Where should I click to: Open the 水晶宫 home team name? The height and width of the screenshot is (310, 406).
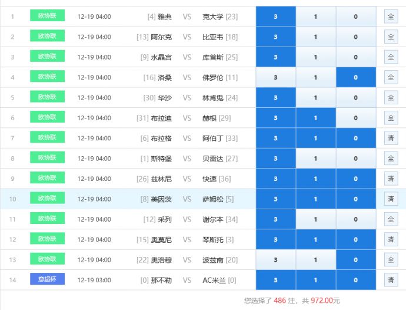(161, 57)
